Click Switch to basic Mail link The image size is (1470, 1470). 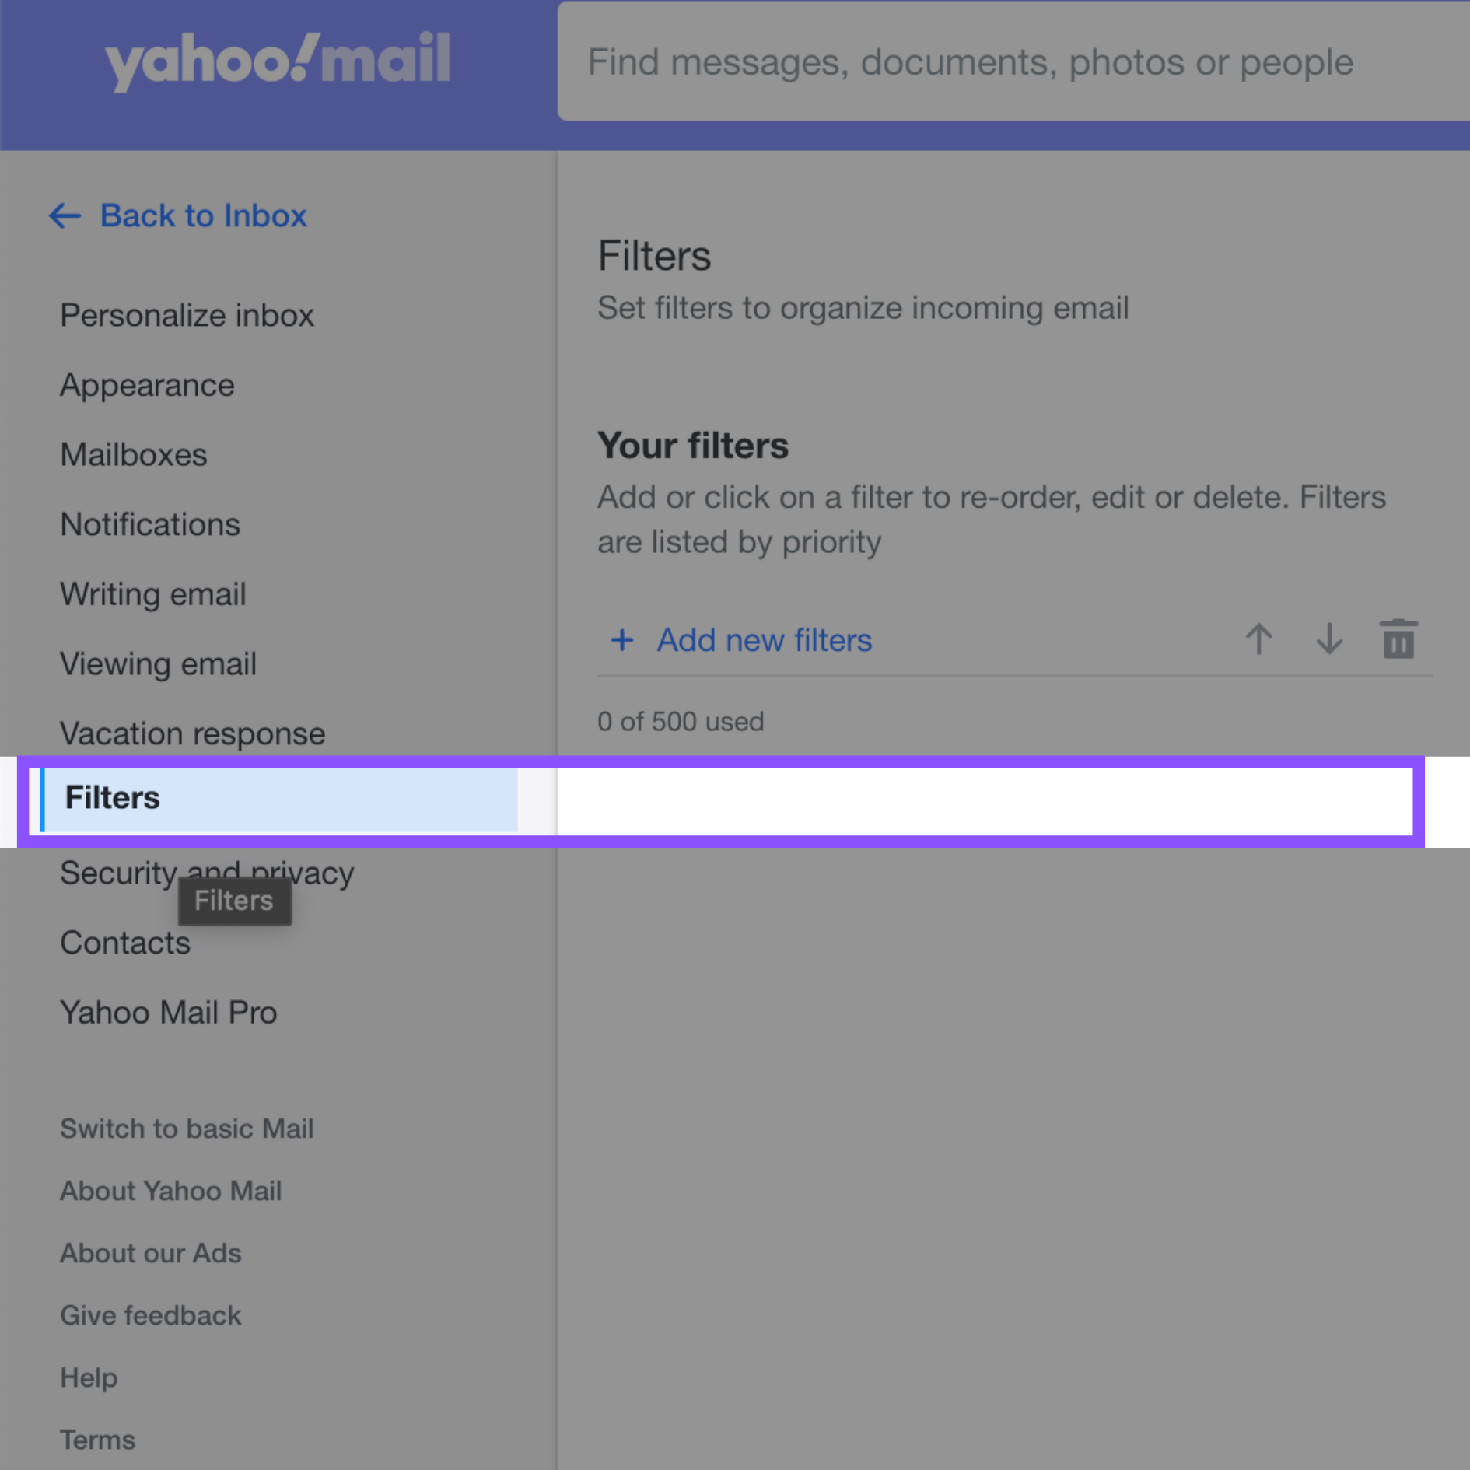[187, 1129]
